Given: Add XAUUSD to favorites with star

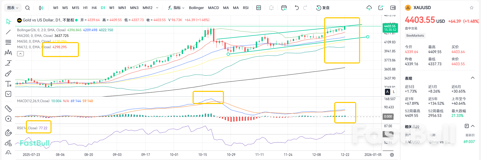Looking at the screenshot, I should click(472, 8).
